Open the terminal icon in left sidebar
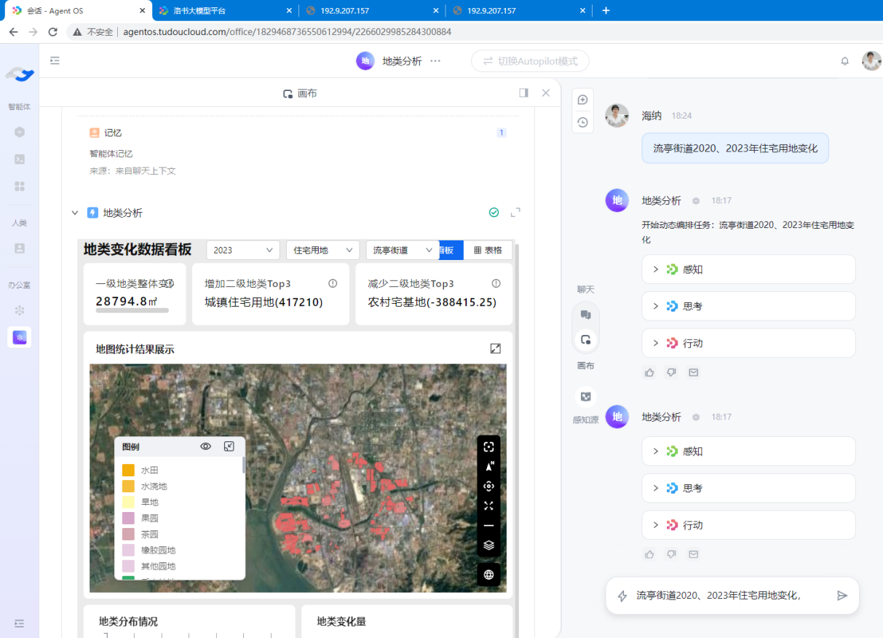Screen dimensions: 883x638 [20, 159]
